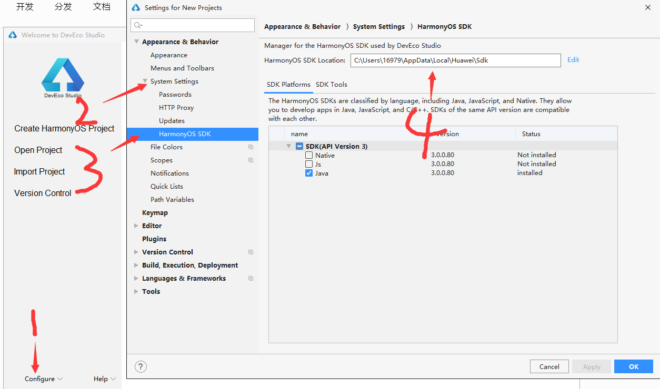
Task: Select Quick Lists settings item
Action: coord(167,187)
